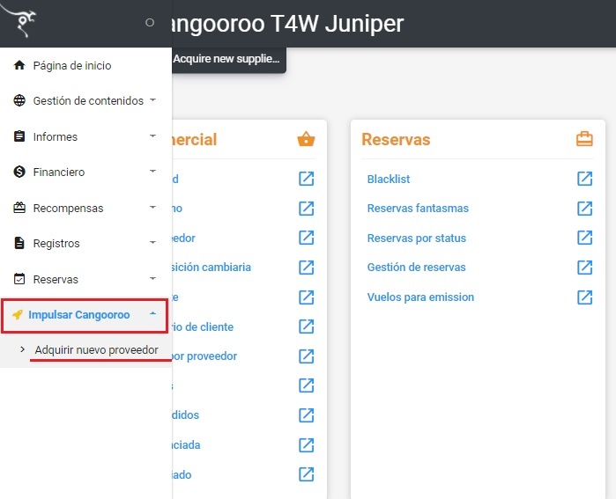Click the calendar icon beside sidebar Reservas

pyautogui.click(x=19, y=278)
